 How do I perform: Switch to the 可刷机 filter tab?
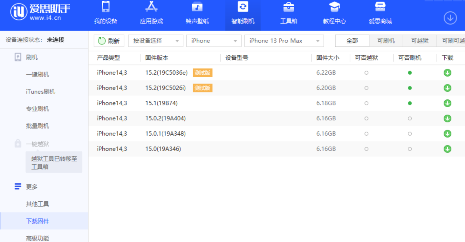(386, 41)
